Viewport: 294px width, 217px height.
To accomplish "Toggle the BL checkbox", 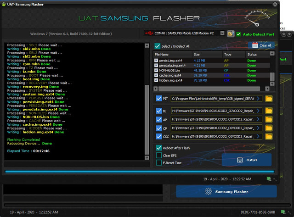I will coord(159,111).
